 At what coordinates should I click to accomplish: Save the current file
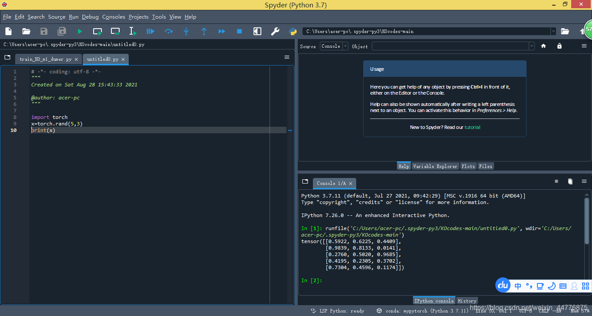point(44,31)
